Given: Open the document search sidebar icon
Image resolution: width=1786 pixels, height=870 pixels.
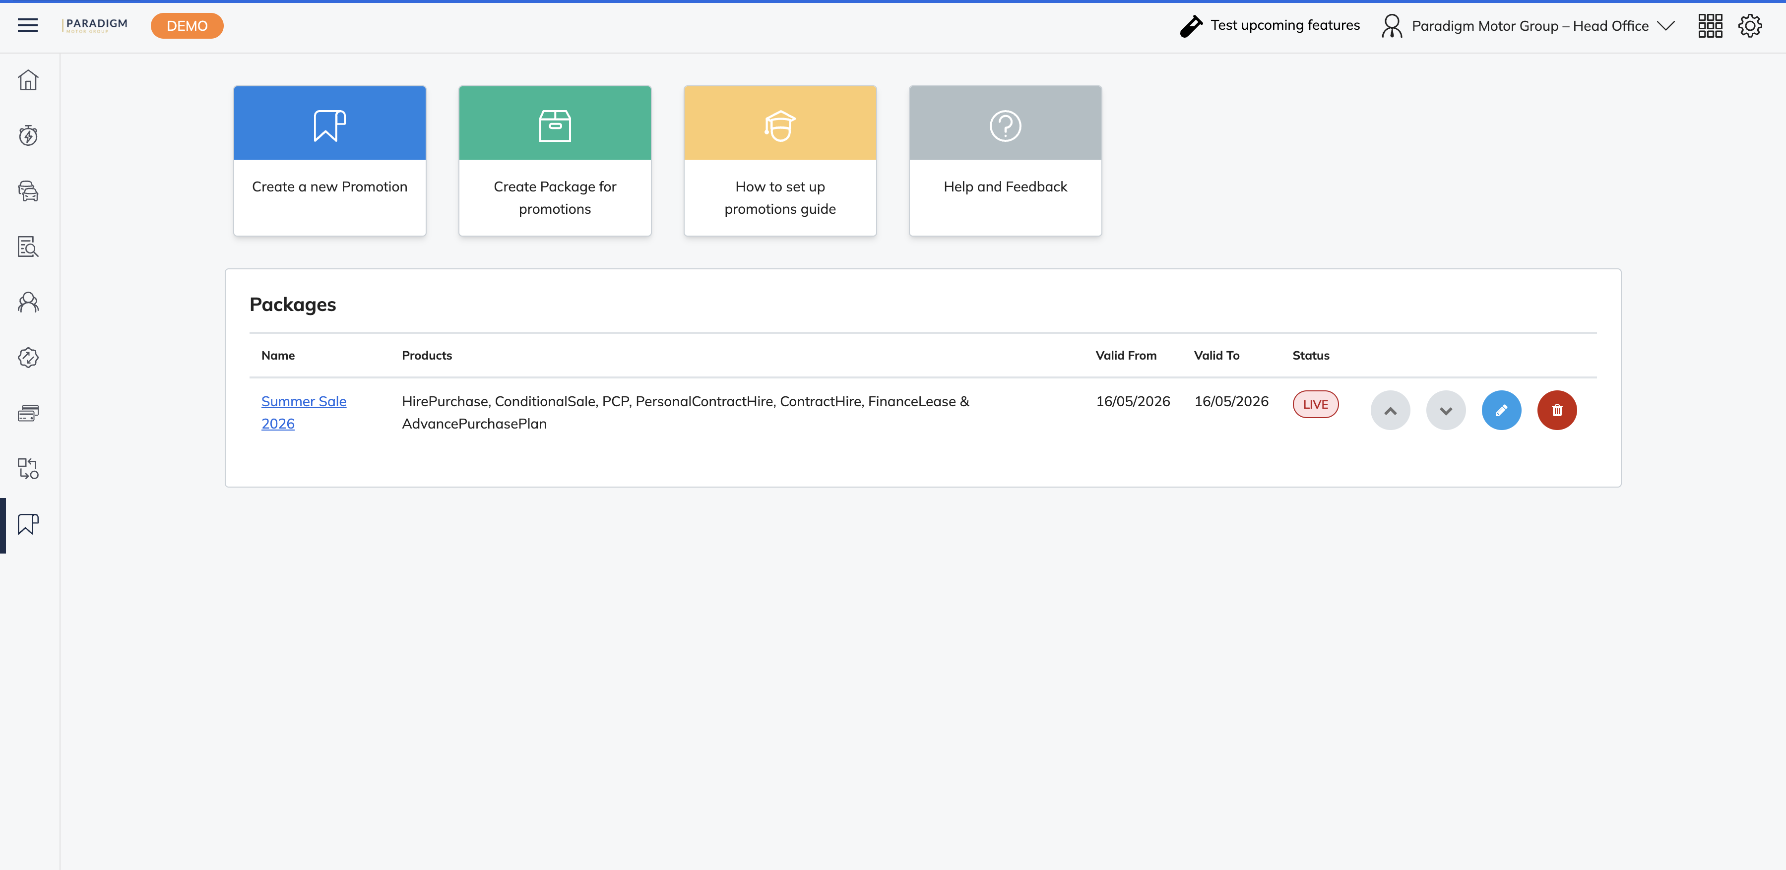Looking at the screenshot, I should click(x=28, y=246).
